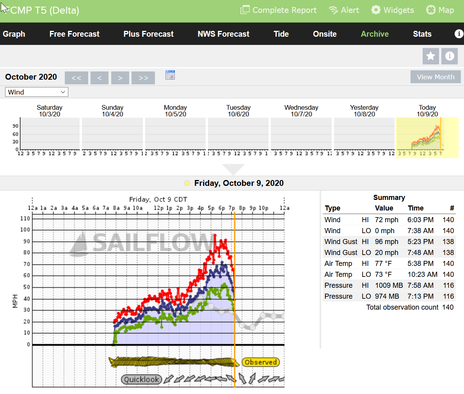Click the Summary table title
464x394 pixels.
pos(389,198)
